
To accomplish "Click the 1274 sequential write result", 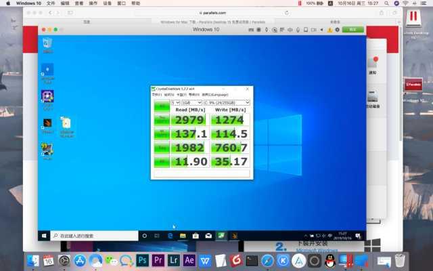I will [230, 120].
